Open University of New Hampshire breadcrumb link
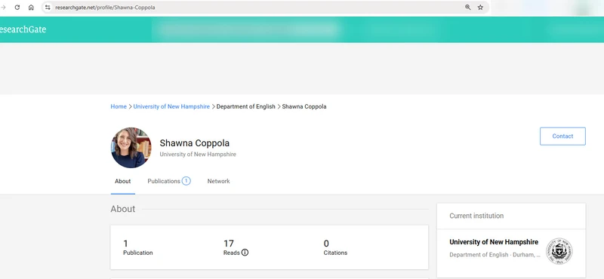The width and height of the screenshot is (604, 279). [x=171, y=106]
